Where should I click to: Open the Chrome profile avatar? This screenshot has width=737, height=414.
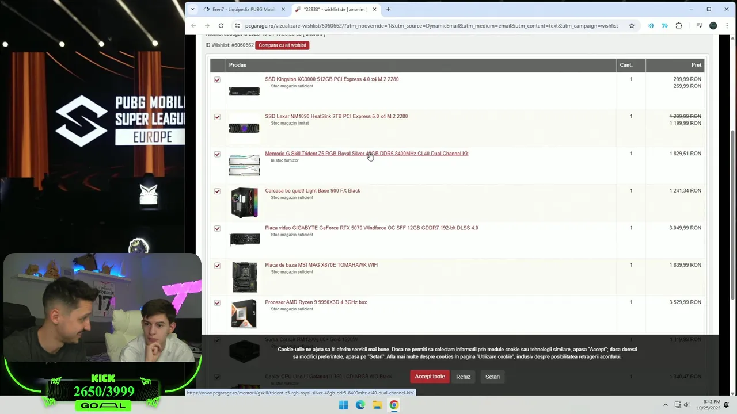click(713, 26)
